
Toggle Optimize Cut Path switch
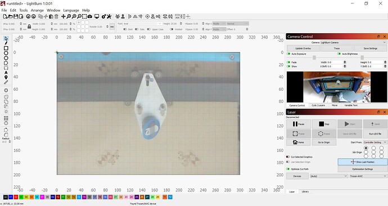[x=288, y=169]
